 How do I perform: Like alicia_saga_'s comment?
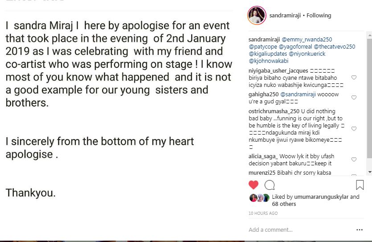[x=354, y=160]
